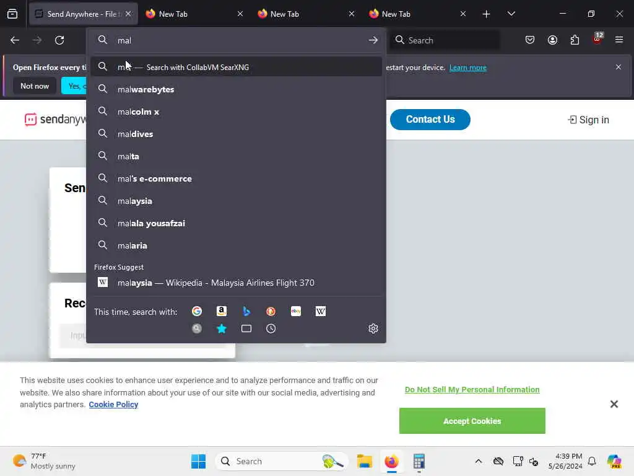634x476 pixels.
Task: Search this time with SearXNG icon
Action: coord(197,328)
